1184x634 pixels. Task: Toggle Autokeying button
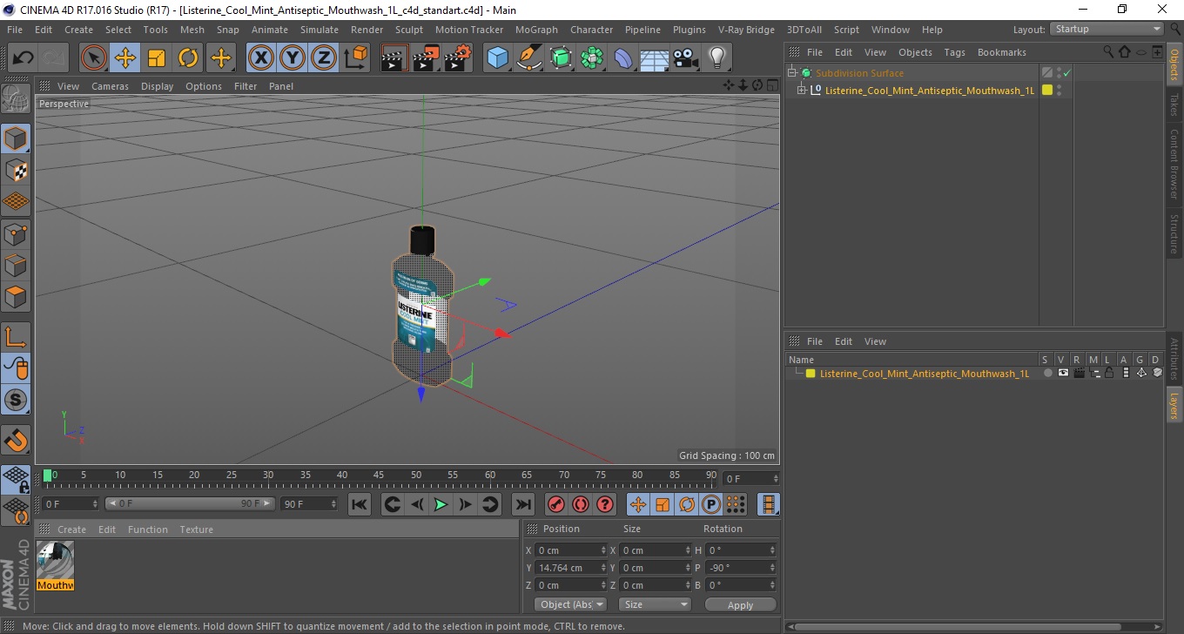click(x=581, y=504)
